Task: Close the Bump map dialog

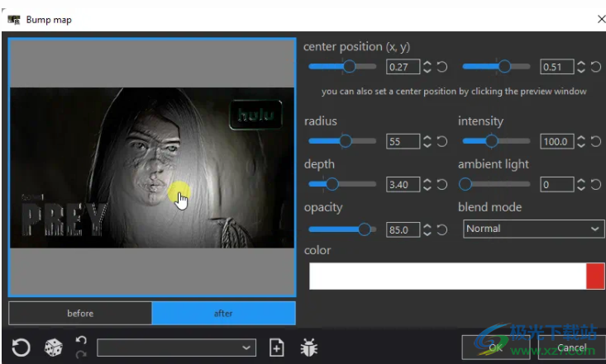Action: click(601, 19)
